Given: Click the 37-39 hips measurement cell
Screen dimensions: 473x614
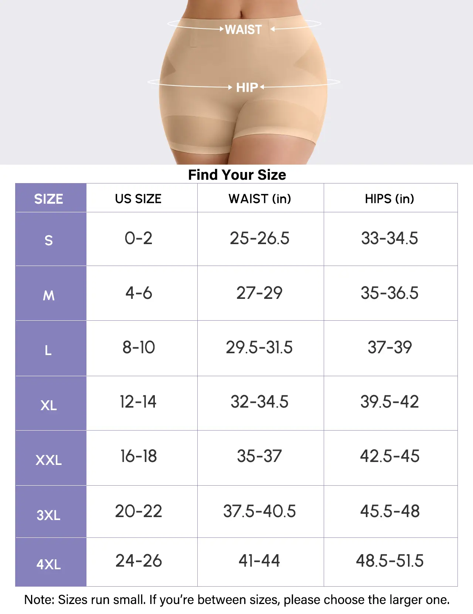Looking at the screenshot, I should click(x=389, y=347).
